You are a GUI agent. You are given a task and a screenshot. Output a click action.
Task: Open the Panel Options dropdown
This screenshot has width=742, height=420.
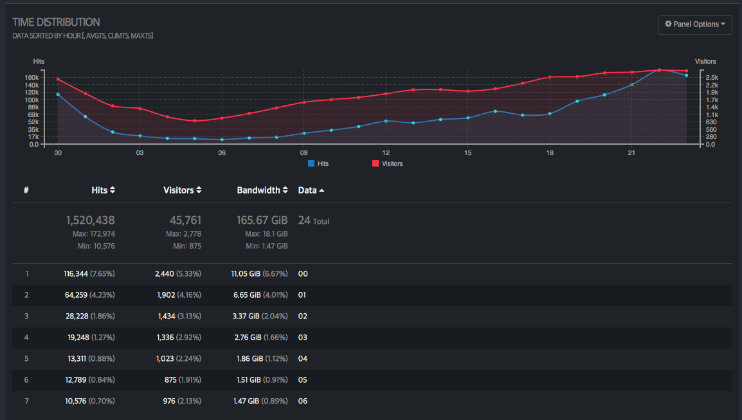point(694,24)
